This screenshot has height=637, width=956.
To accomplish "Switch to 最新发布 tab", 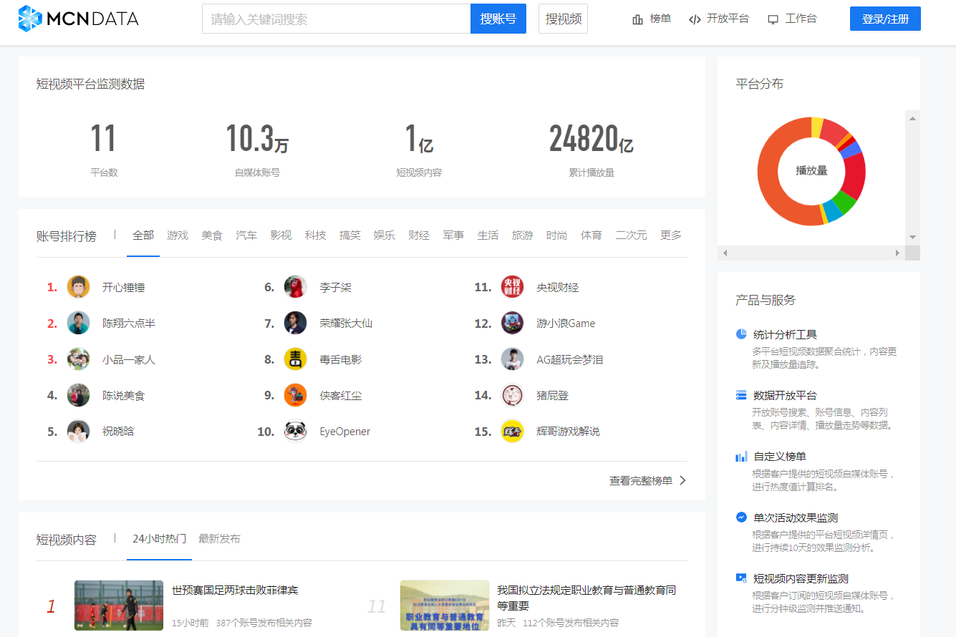I will point(219,539).
